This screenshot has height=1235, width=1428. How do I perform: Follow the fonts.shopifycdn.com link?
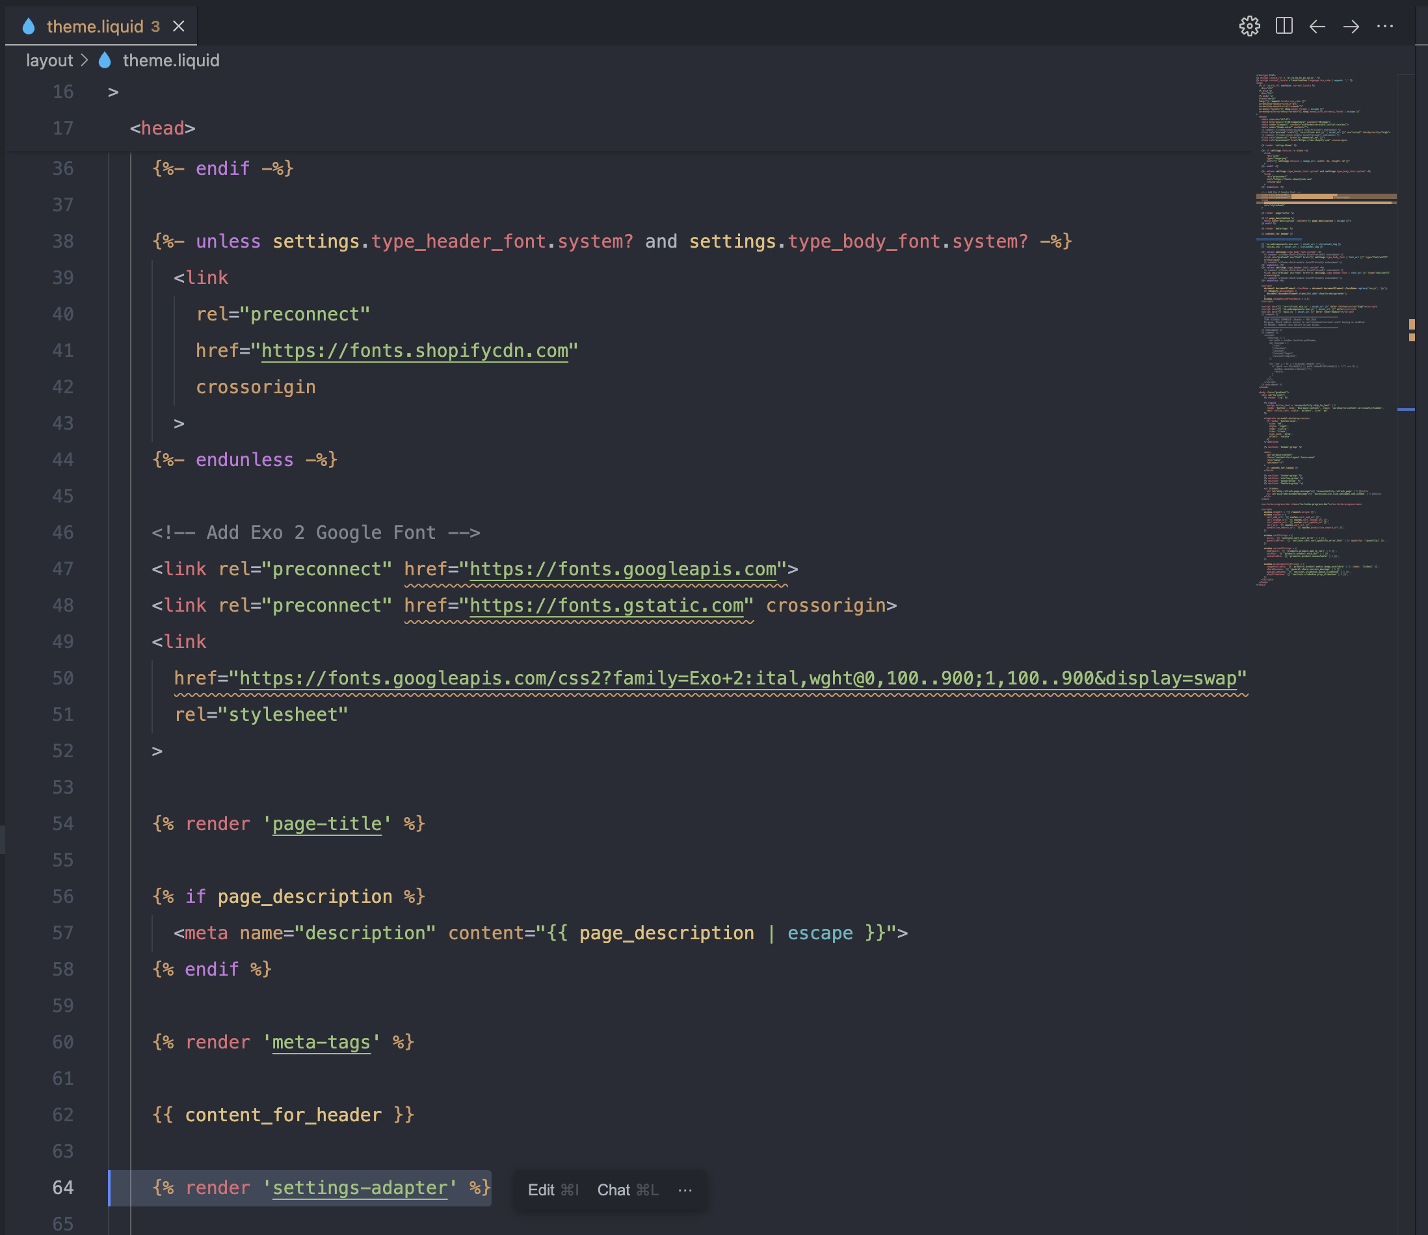pyautogui.click(x=414, y=350)
